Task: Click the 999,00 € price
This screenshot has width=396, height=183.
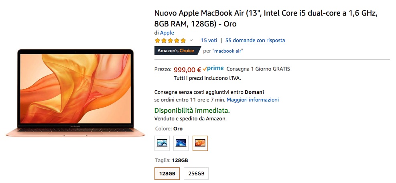Action: click(x=187, y=69)
